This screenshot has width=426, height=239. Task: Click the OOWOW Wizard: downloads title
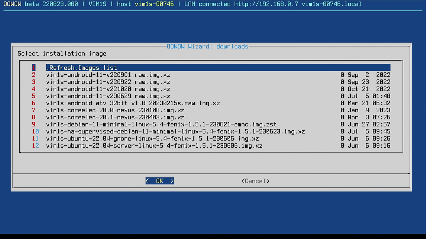(208, 46)
